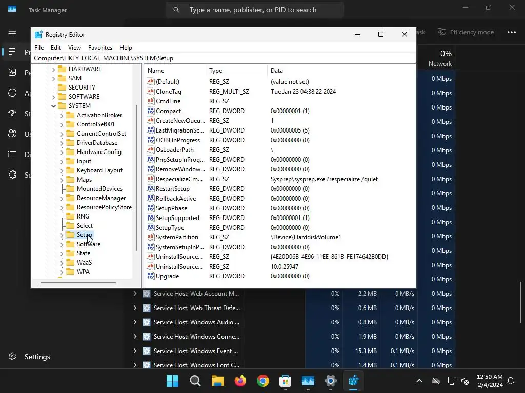The image size is (525, 393).
Task: Open Task Manager Settings gear
Action: [x=12, y=356]
